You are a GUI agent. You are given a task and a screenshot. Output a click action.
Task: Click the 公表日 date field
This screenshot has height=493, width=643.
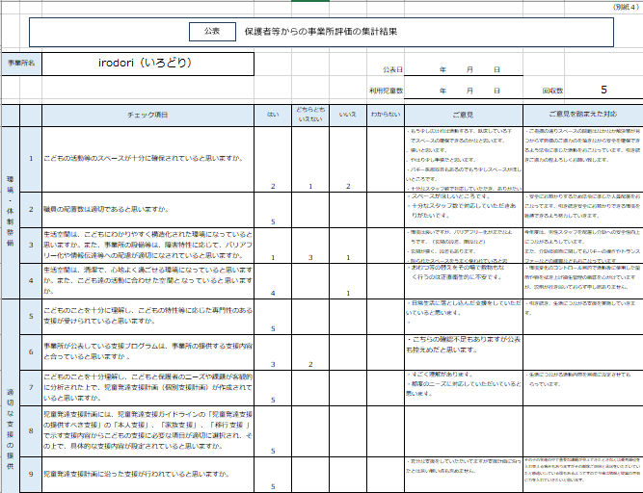[469, 71]
